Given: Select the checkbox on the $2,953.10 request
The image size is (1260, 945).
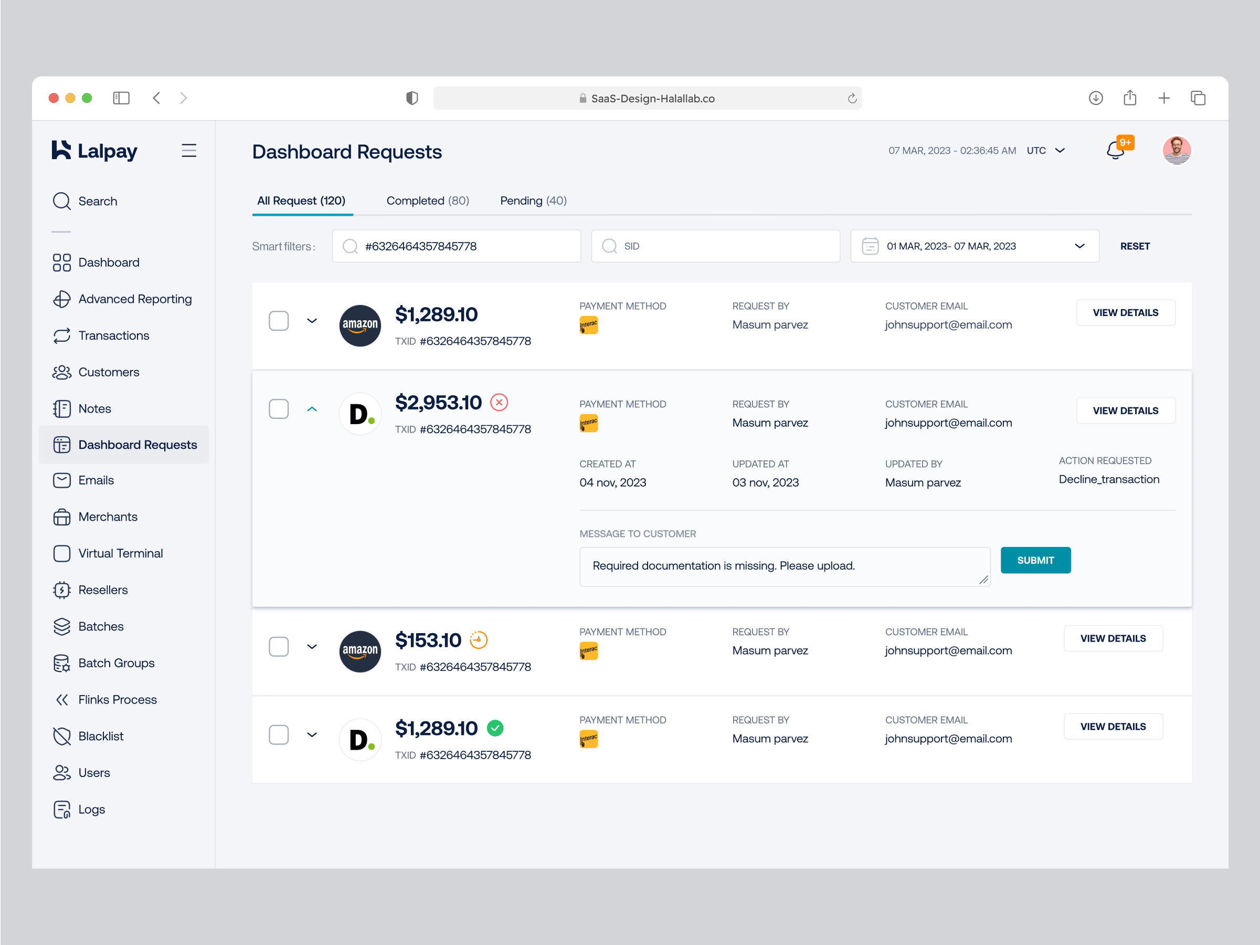Looking at the screenshot, I should 279,408.
